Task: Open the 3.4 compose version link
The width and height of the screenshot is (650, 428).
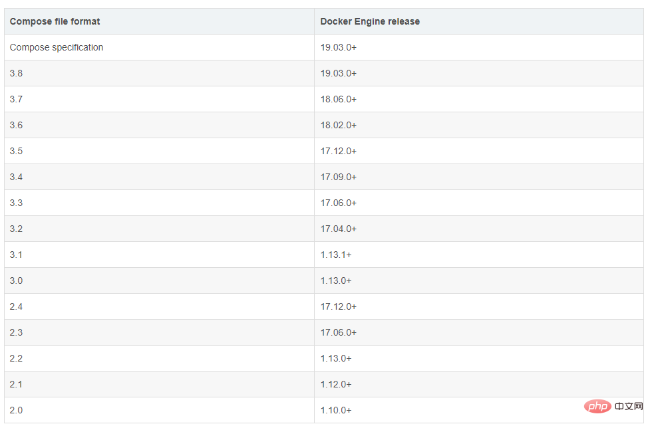Action: (16, 177)
